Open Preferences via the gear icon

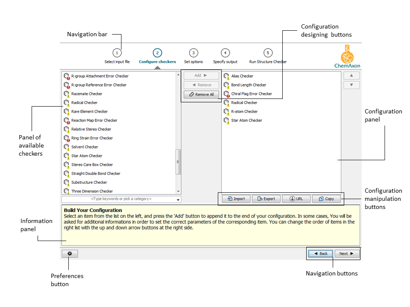click(69, 253)
